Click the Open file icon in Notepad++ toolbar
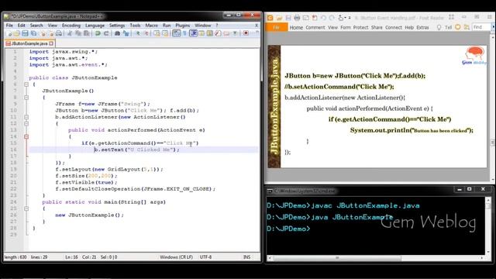 tap(17, 33)
